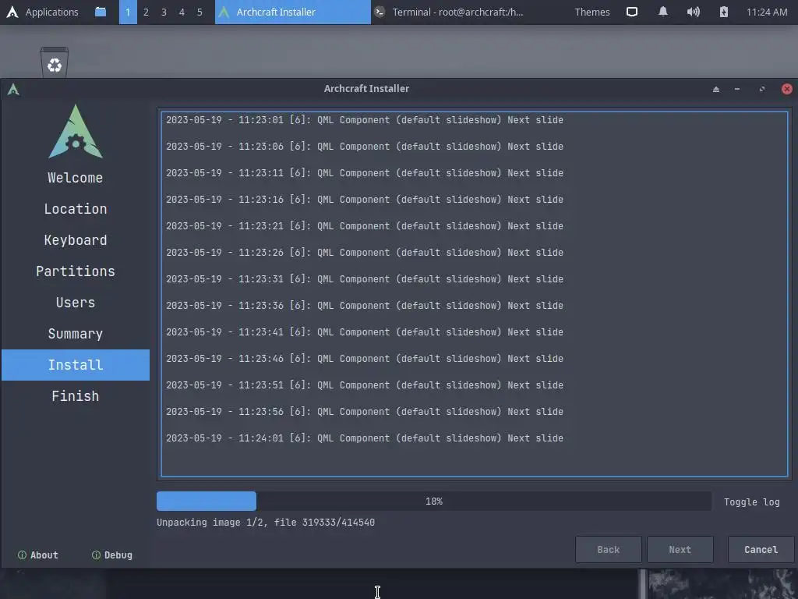The width and height of the screenshot is (798, 599).
Task: Click the 11:24 AM clock
Action: 767,12
